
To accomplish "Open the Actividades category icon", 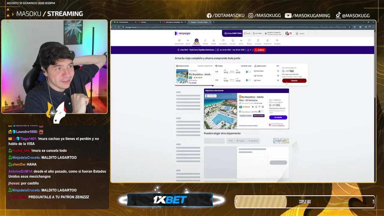I will (223, 42).
